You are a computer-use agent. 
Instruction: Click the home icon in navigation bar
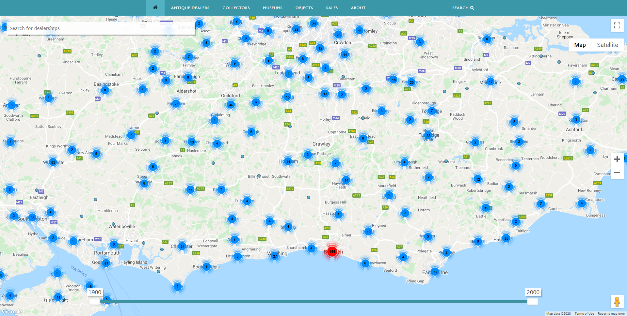pos(155,8)
